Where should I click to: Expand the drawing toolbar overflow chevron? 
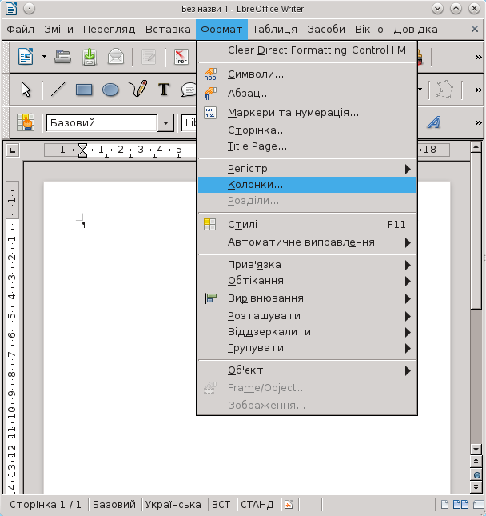coord(479,90)
